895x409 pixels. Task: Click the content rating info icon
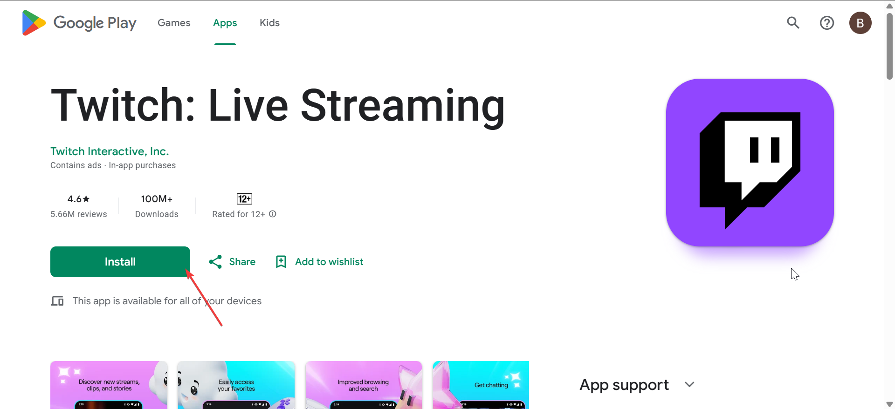pyautogui.click(x=273, y=214)
